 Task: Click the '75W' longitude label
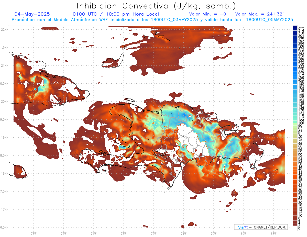click(x=63, y=233)
